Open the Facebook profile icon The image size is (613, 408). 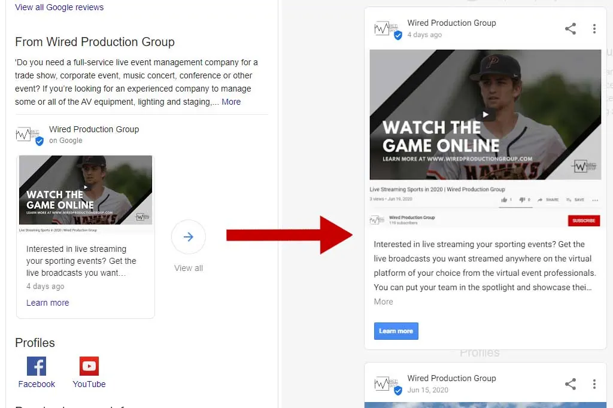(37, 366)
